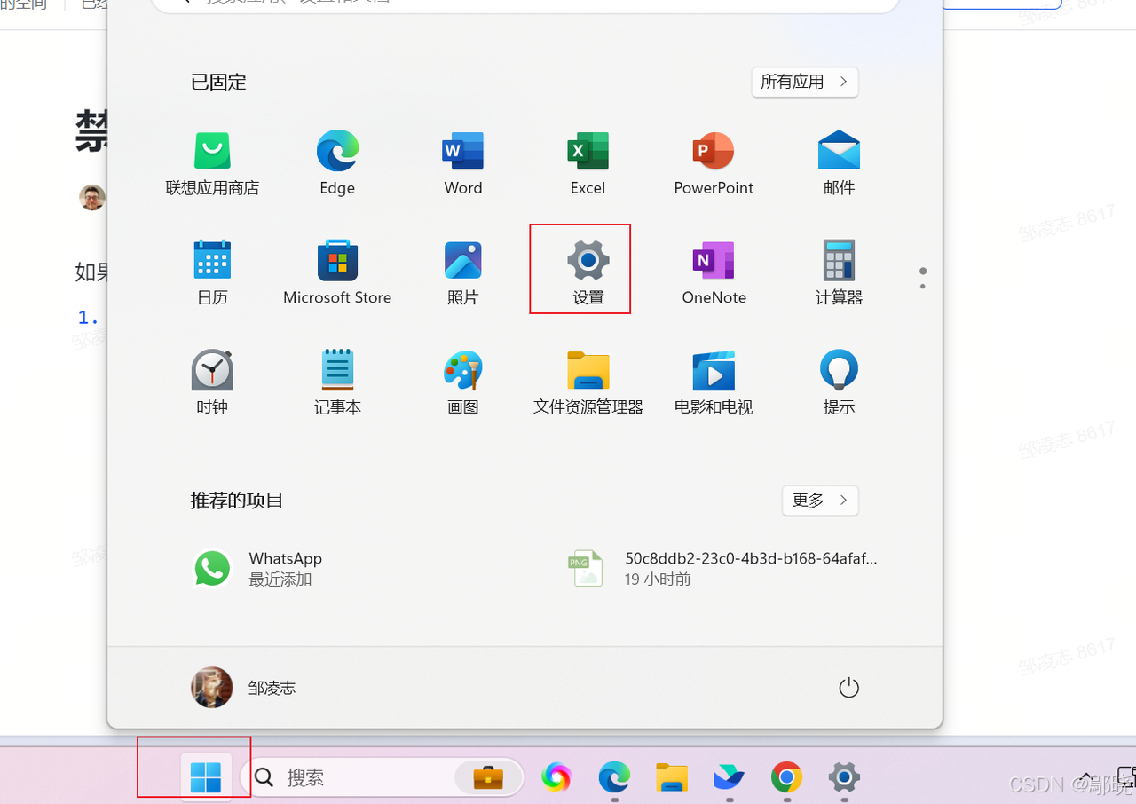Show all apps via 所有应用 button
This screenshot has height=804, width=1136.
pyautogui.click(x=805, y=82)
